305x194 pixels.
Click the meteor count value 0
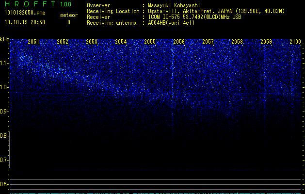click(69, 22)
